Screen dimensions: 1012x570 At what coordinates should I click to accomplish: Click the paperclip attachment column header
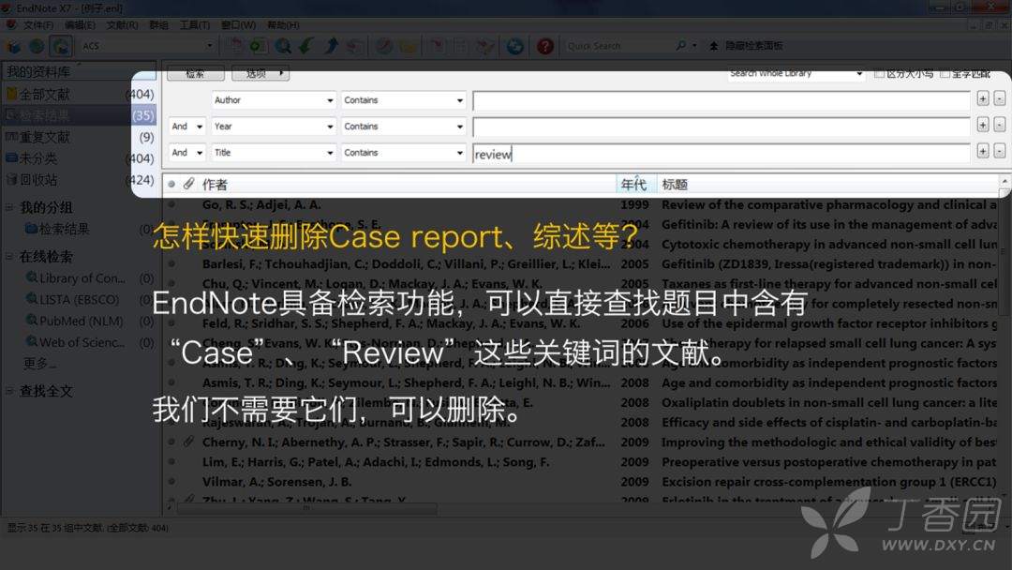click(188, 184)
